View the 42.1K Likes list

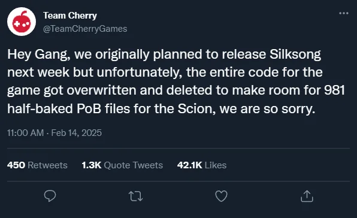point(202,165)
